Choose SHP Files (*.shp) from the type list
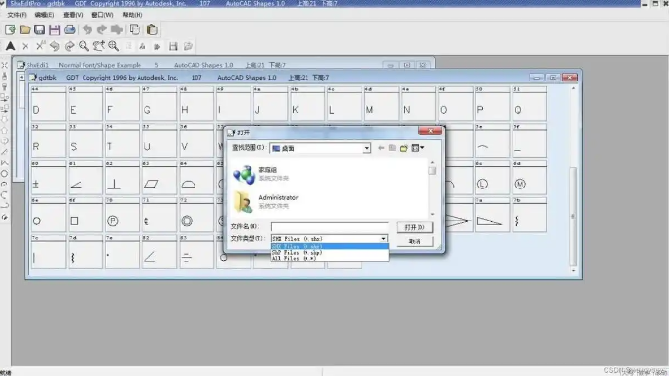 coord(330,253)
